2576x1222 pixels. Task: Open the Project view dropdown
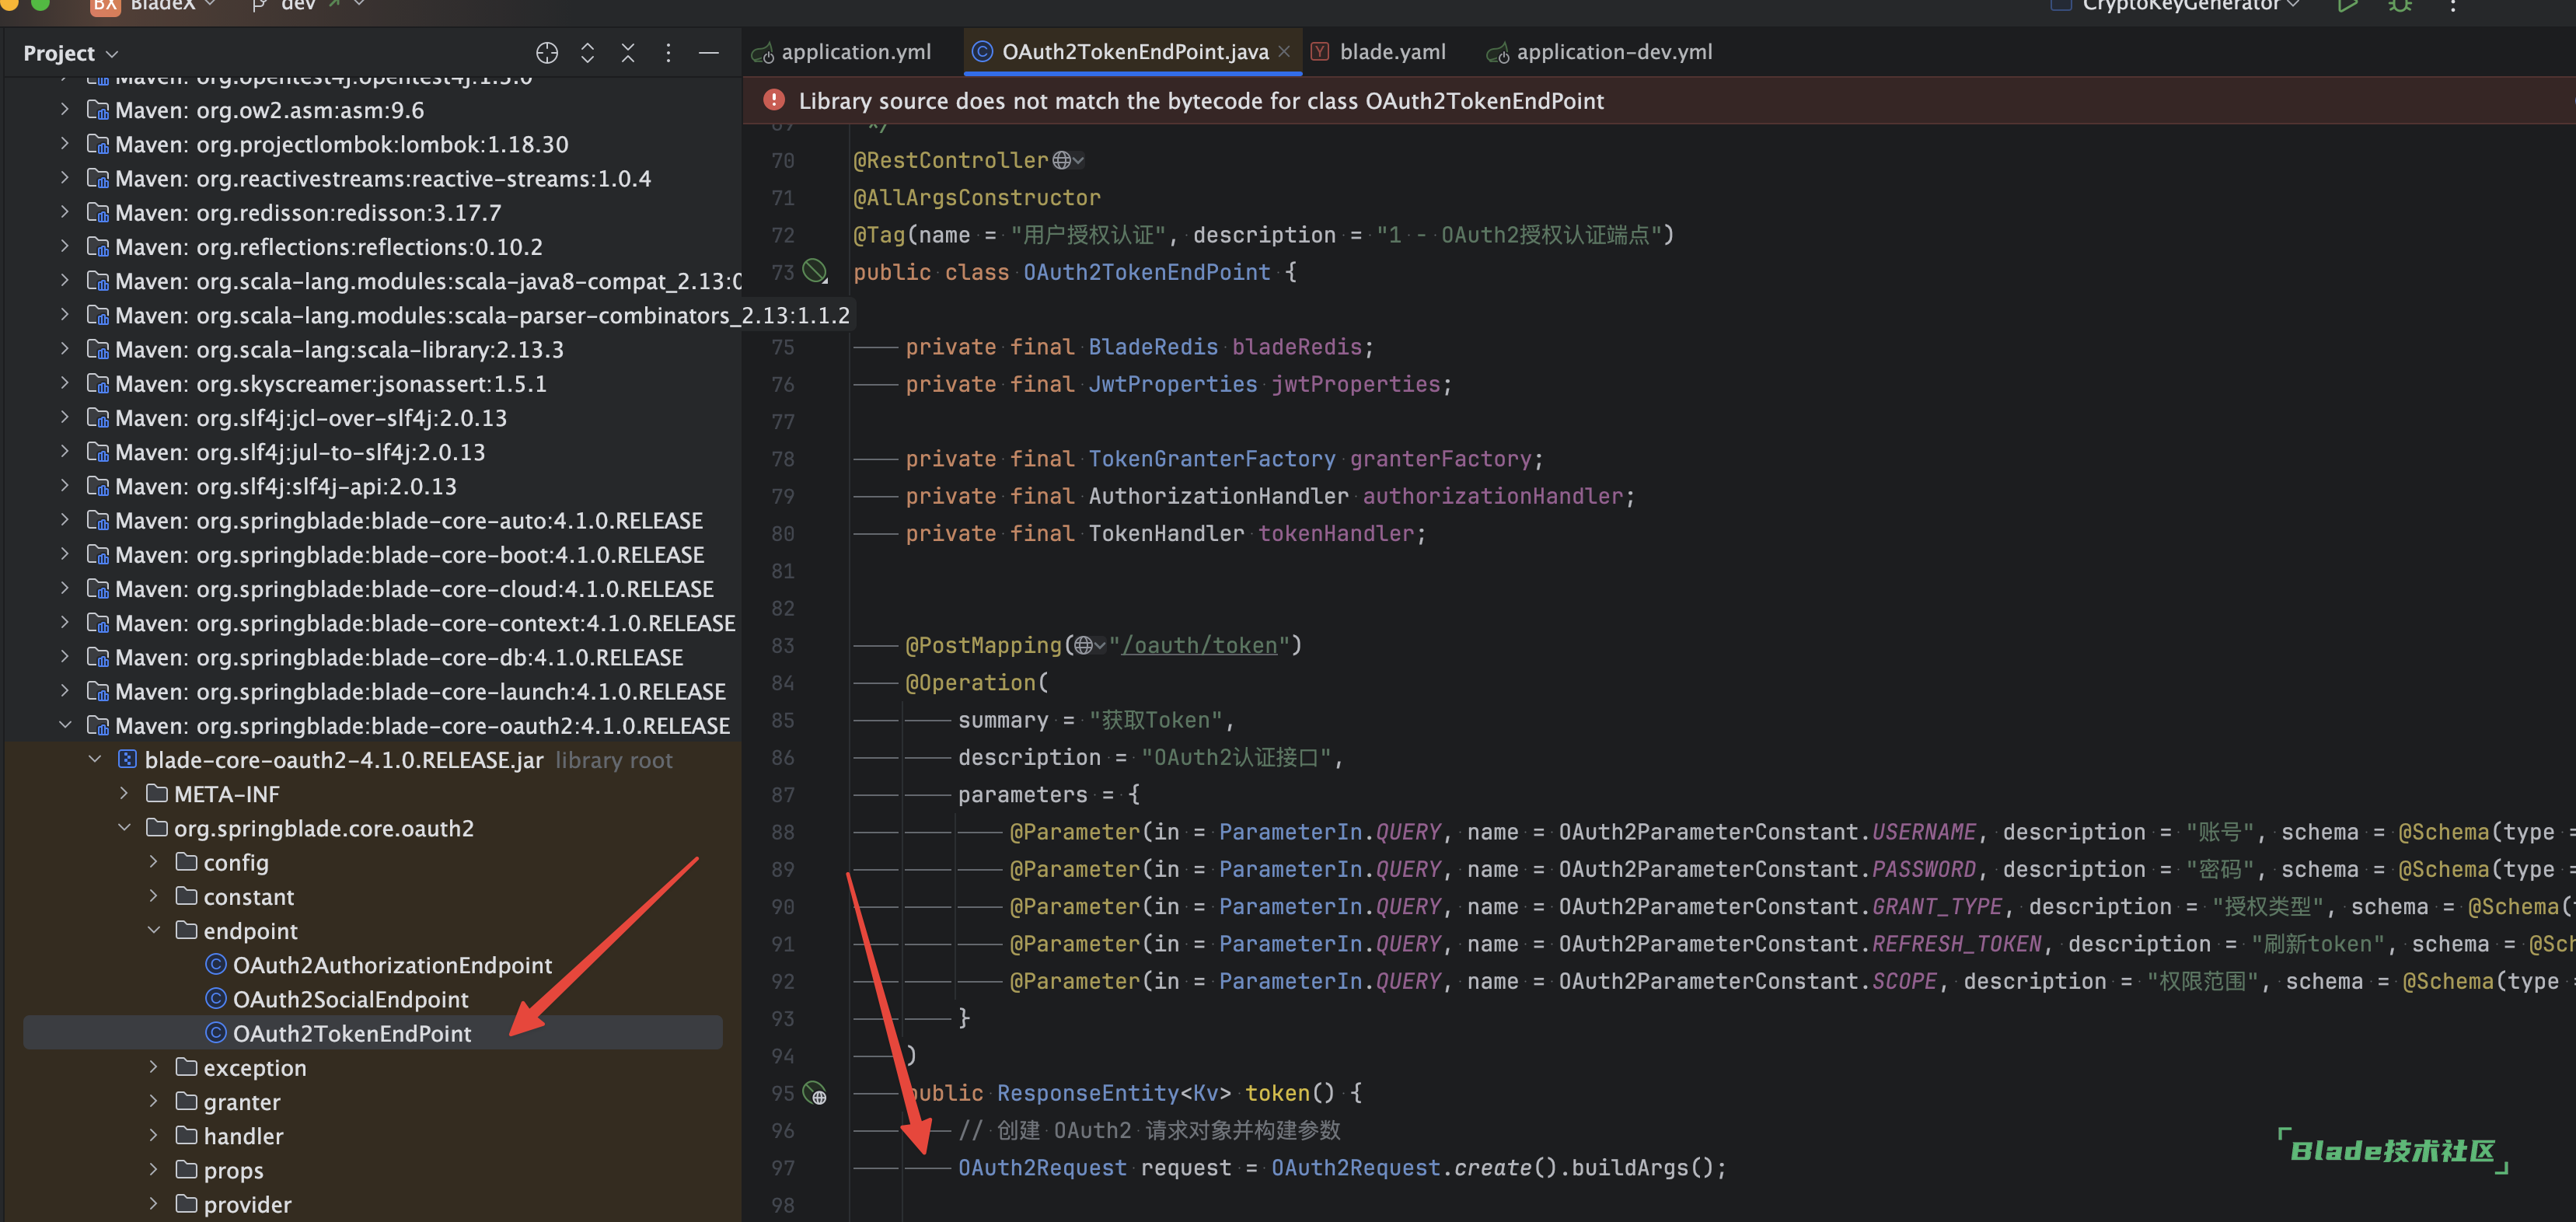coord(70,53)
